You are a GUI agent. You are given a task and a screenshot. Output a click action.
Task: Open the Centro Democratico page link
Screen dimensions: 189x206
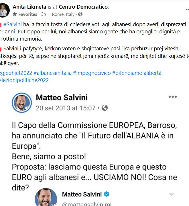83,7
